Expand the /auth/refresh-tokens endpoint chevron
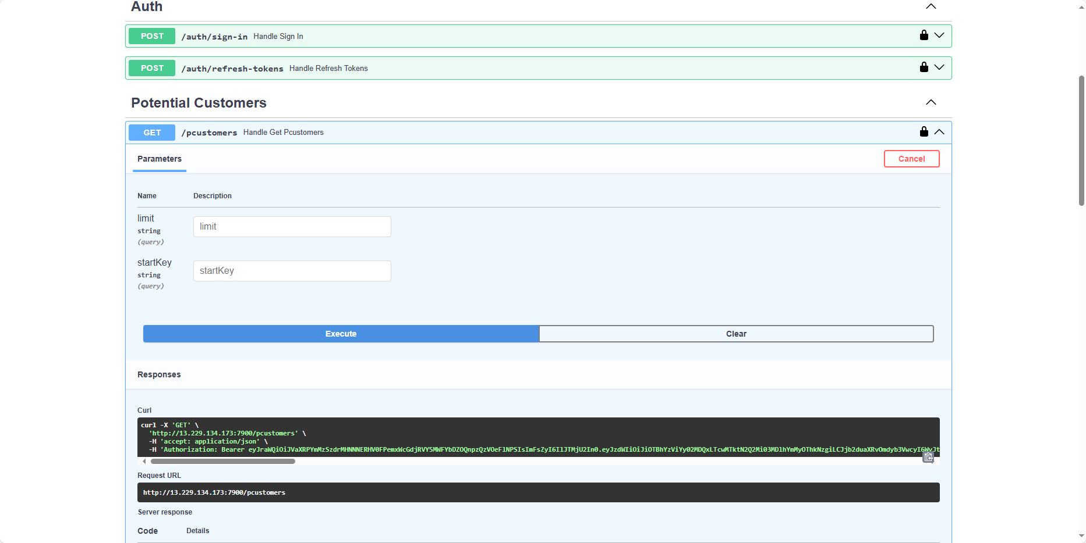This screenshot has width=1086, height=543. click(939, 67)
